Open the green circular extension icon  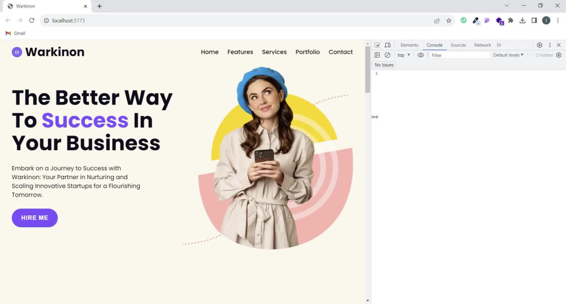point(464,20)
